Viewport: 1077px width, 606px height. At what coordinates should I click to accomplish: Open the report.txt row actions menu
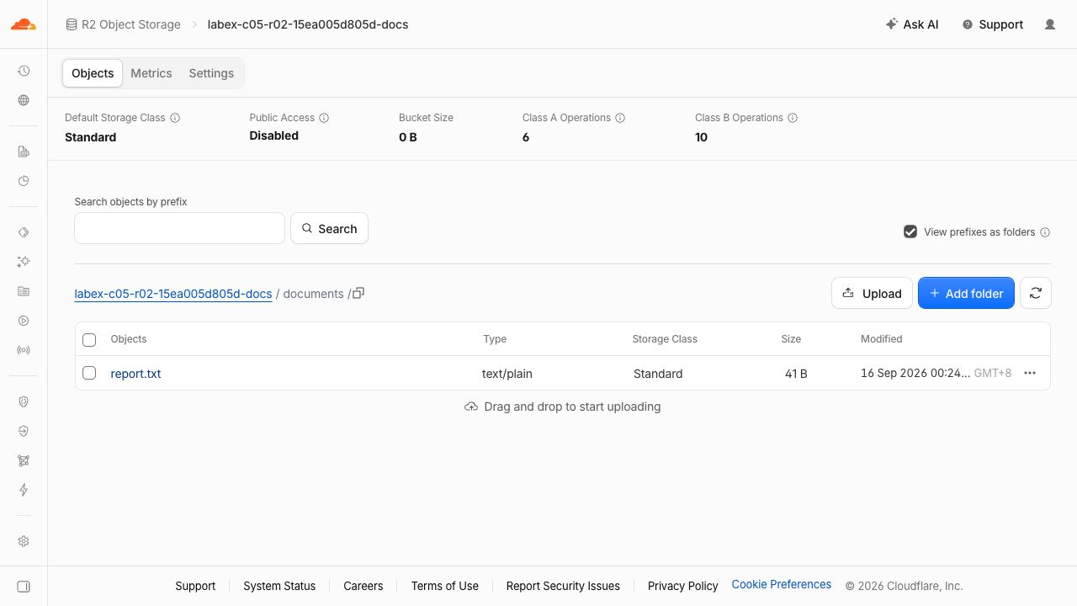click(1030, 373)
